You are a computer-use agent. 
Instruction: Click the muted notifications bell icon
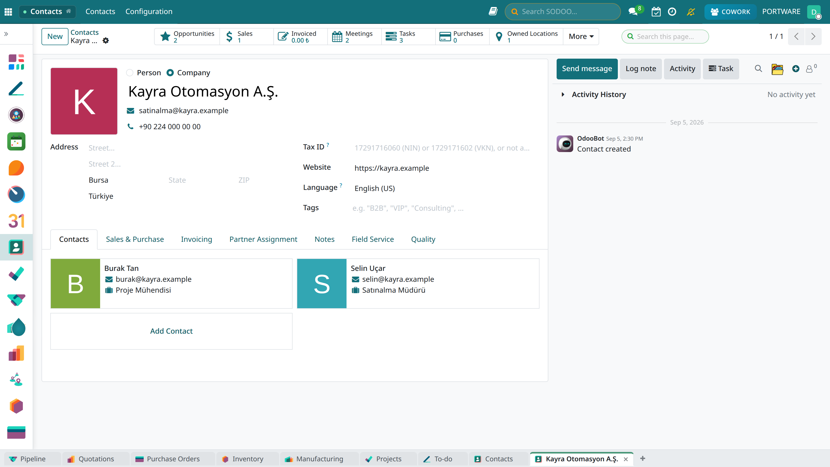[x=691, y=12]
